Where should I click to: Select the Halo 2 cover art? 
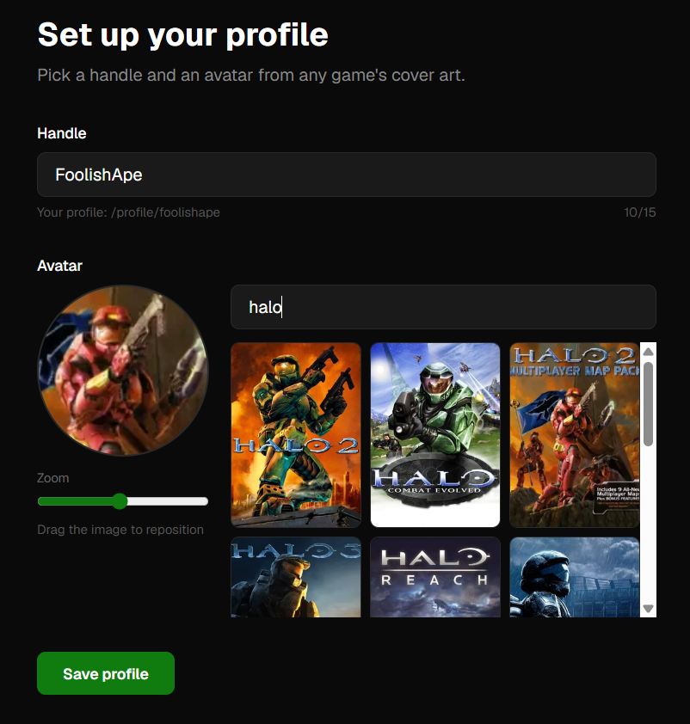[x=296, y=435]
